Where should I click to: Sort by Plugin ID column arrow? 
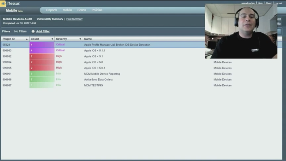pyautogui.click(x=27, y=39)
